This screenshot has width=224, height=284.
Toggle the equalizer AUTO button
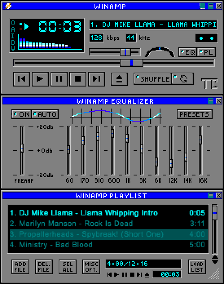pos(45,114)
